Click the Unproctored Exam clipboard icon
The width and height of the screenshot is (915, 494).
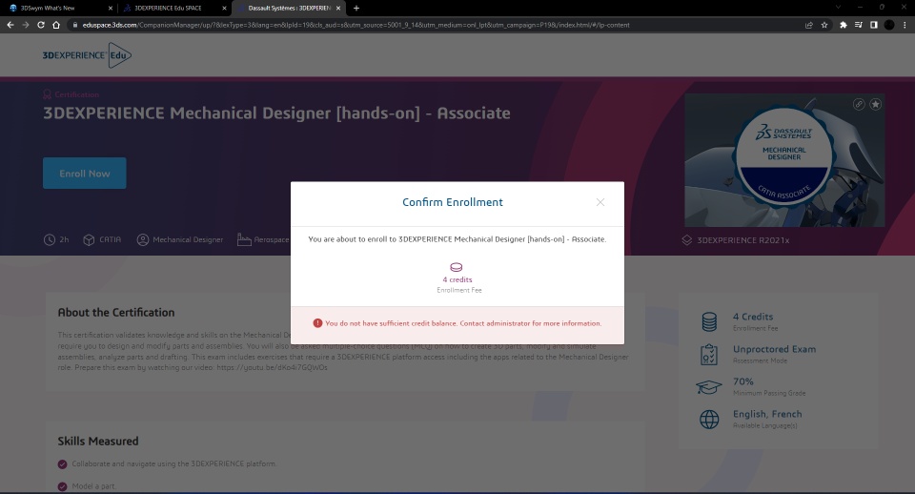click(709, 355)
